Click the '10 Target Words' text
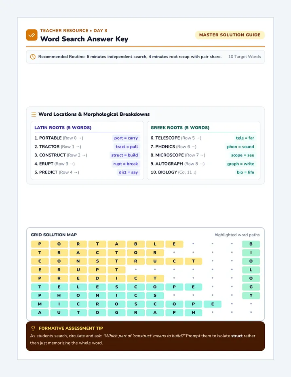291x377 pixels. pos(245,57)
